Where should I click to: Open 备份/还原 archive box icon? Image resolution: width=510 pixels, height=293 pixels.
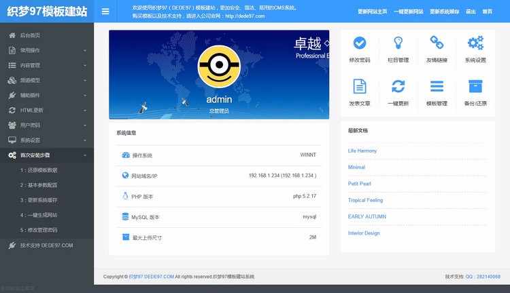pyautogui.click(x=475, y=86)
